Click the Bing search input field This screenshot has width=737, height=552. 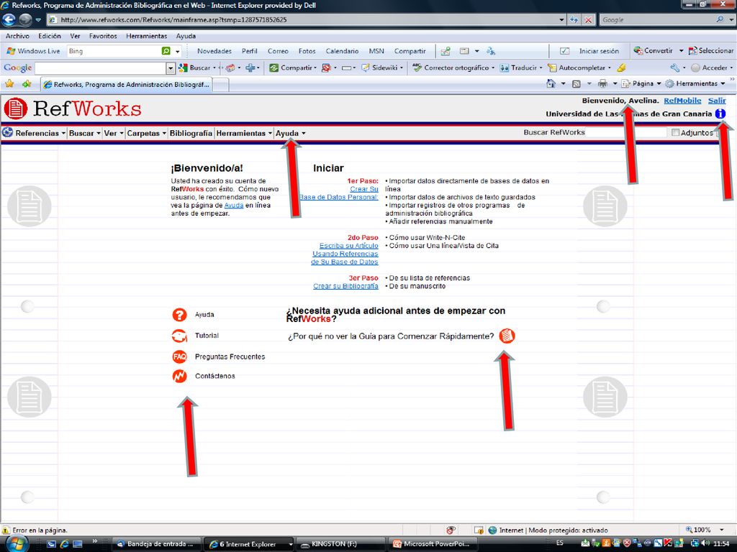[113, 51]
